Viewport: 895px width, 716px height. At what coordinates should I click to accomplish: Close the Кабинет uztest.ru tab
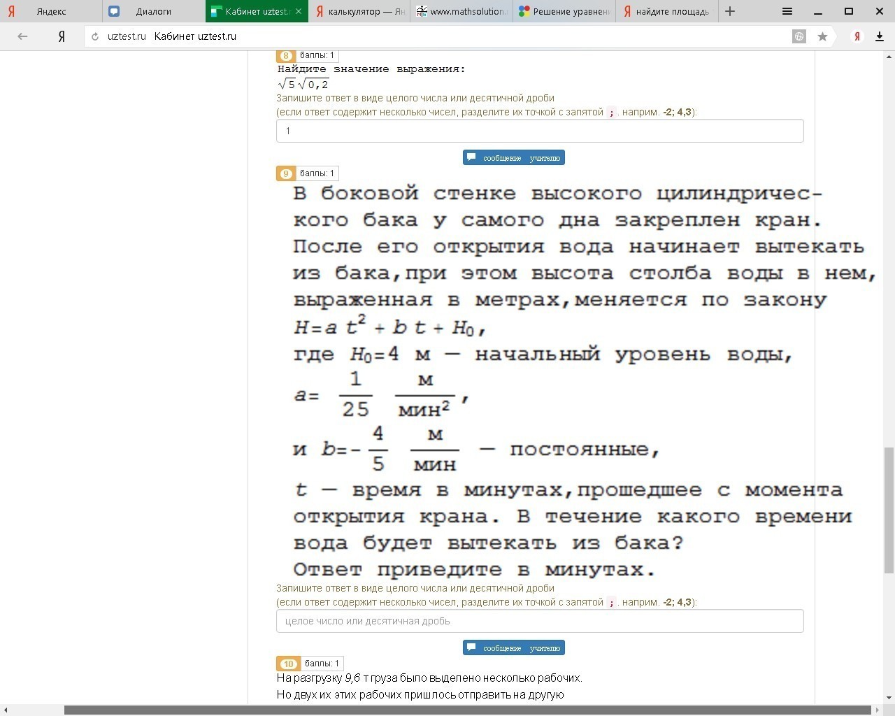[x=299, y=11]
